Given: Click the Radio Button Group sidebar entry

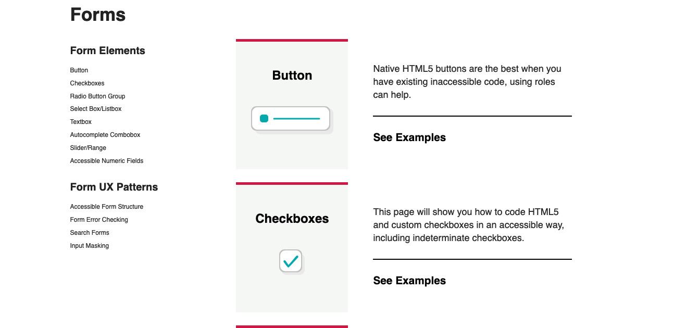Looking at the screenshot, I should click(97, 96).
